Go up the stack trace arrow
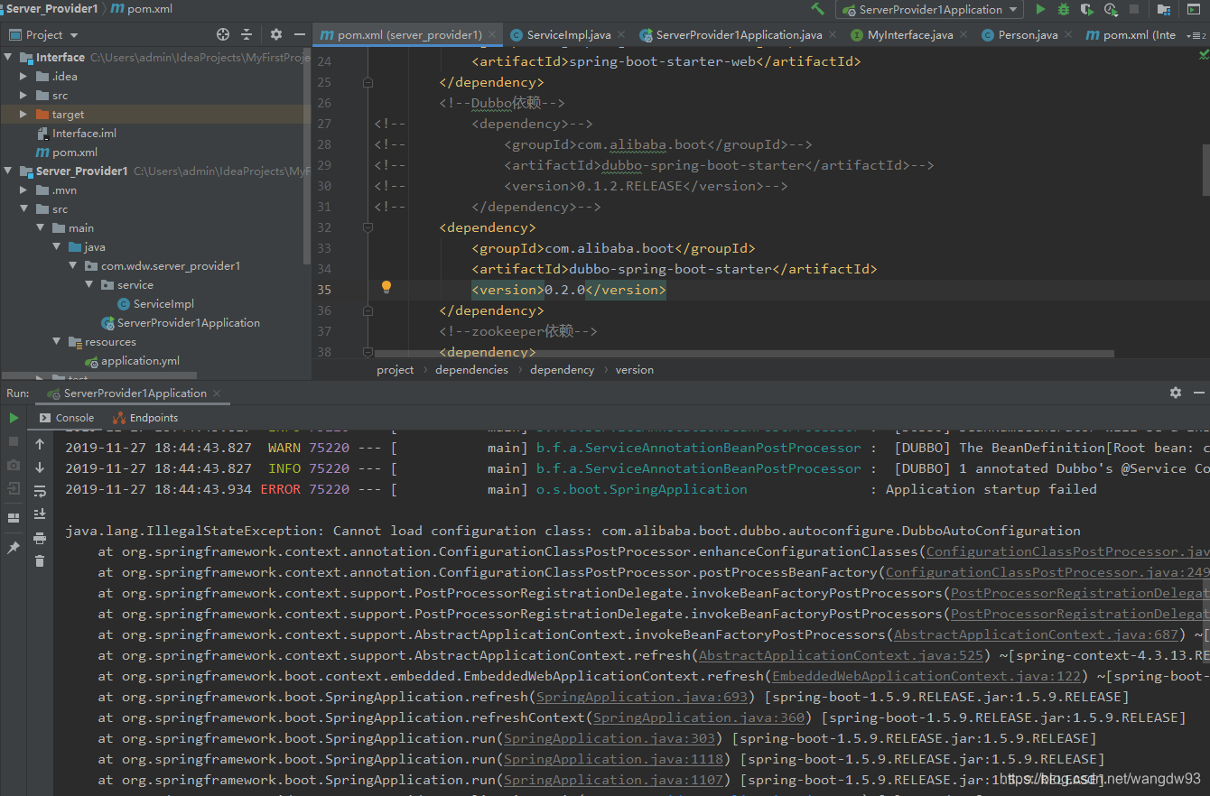Viewport: 1210px width, 796px height. 40,444
